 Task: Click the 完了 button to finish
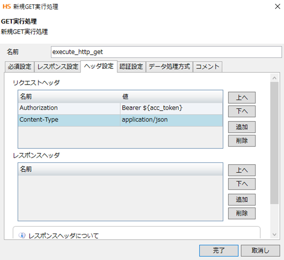click(x=218, y=250)
